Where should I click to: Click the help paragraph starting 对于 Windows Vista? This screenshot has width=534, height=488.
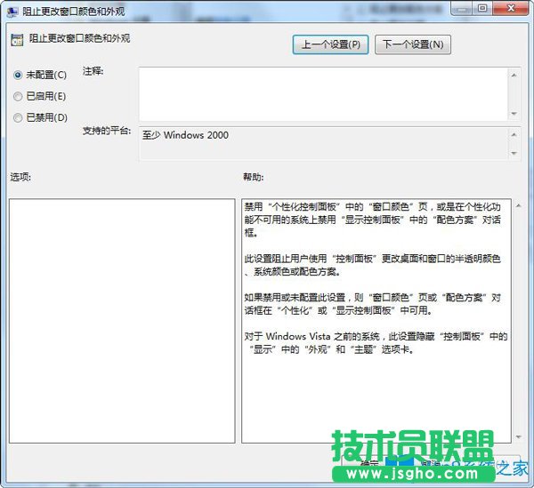[376, 343]
